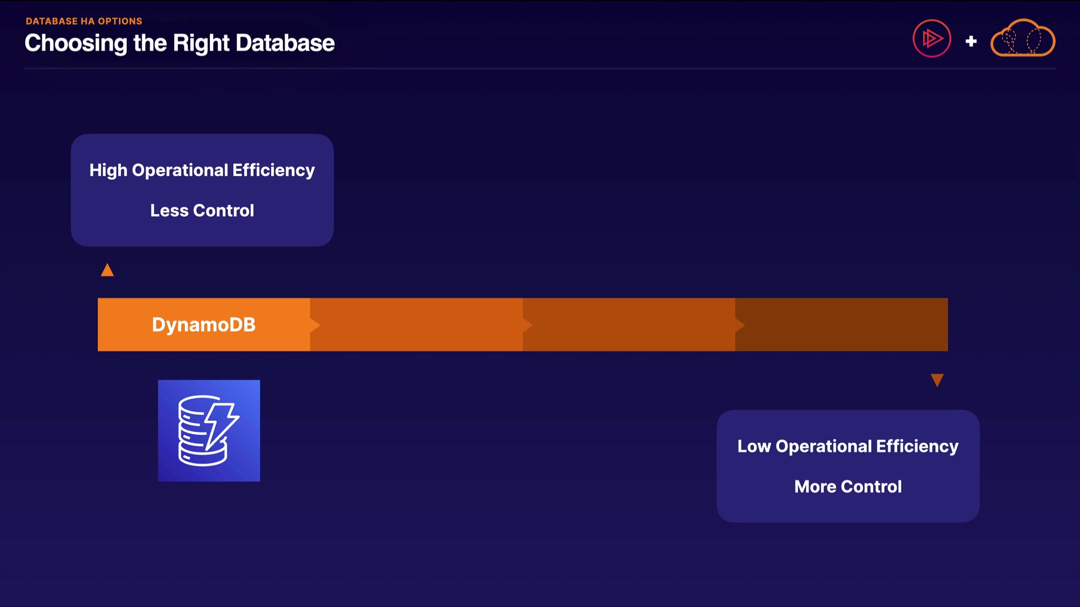Click the second arrow notch on bar
Viewport: 1080px width, 607px height.
527,325
